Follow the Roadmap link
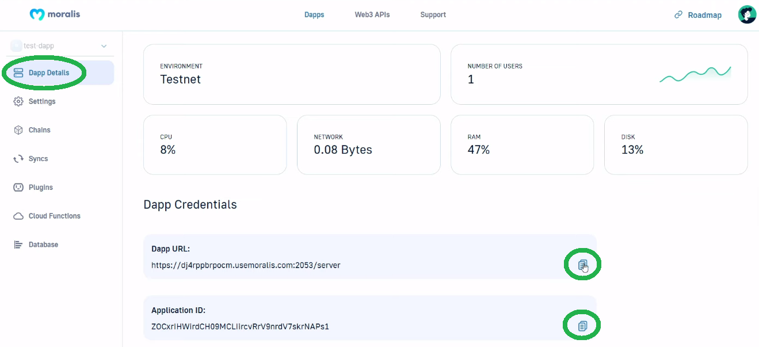Viewport: 759px width, 347px height. [704, 16]
